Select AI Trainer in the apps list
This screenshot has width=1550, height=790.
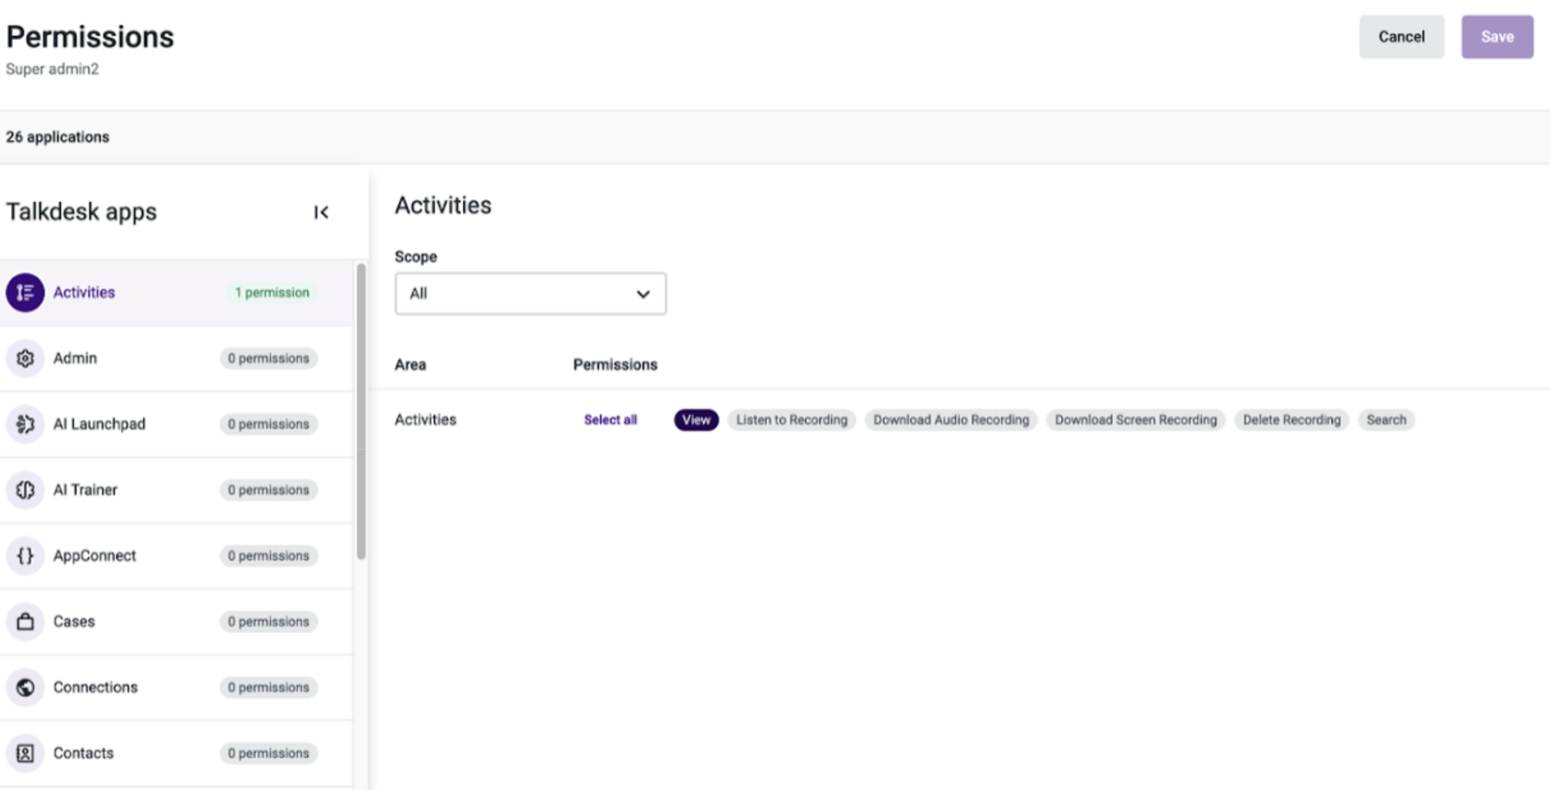point(176,490)
